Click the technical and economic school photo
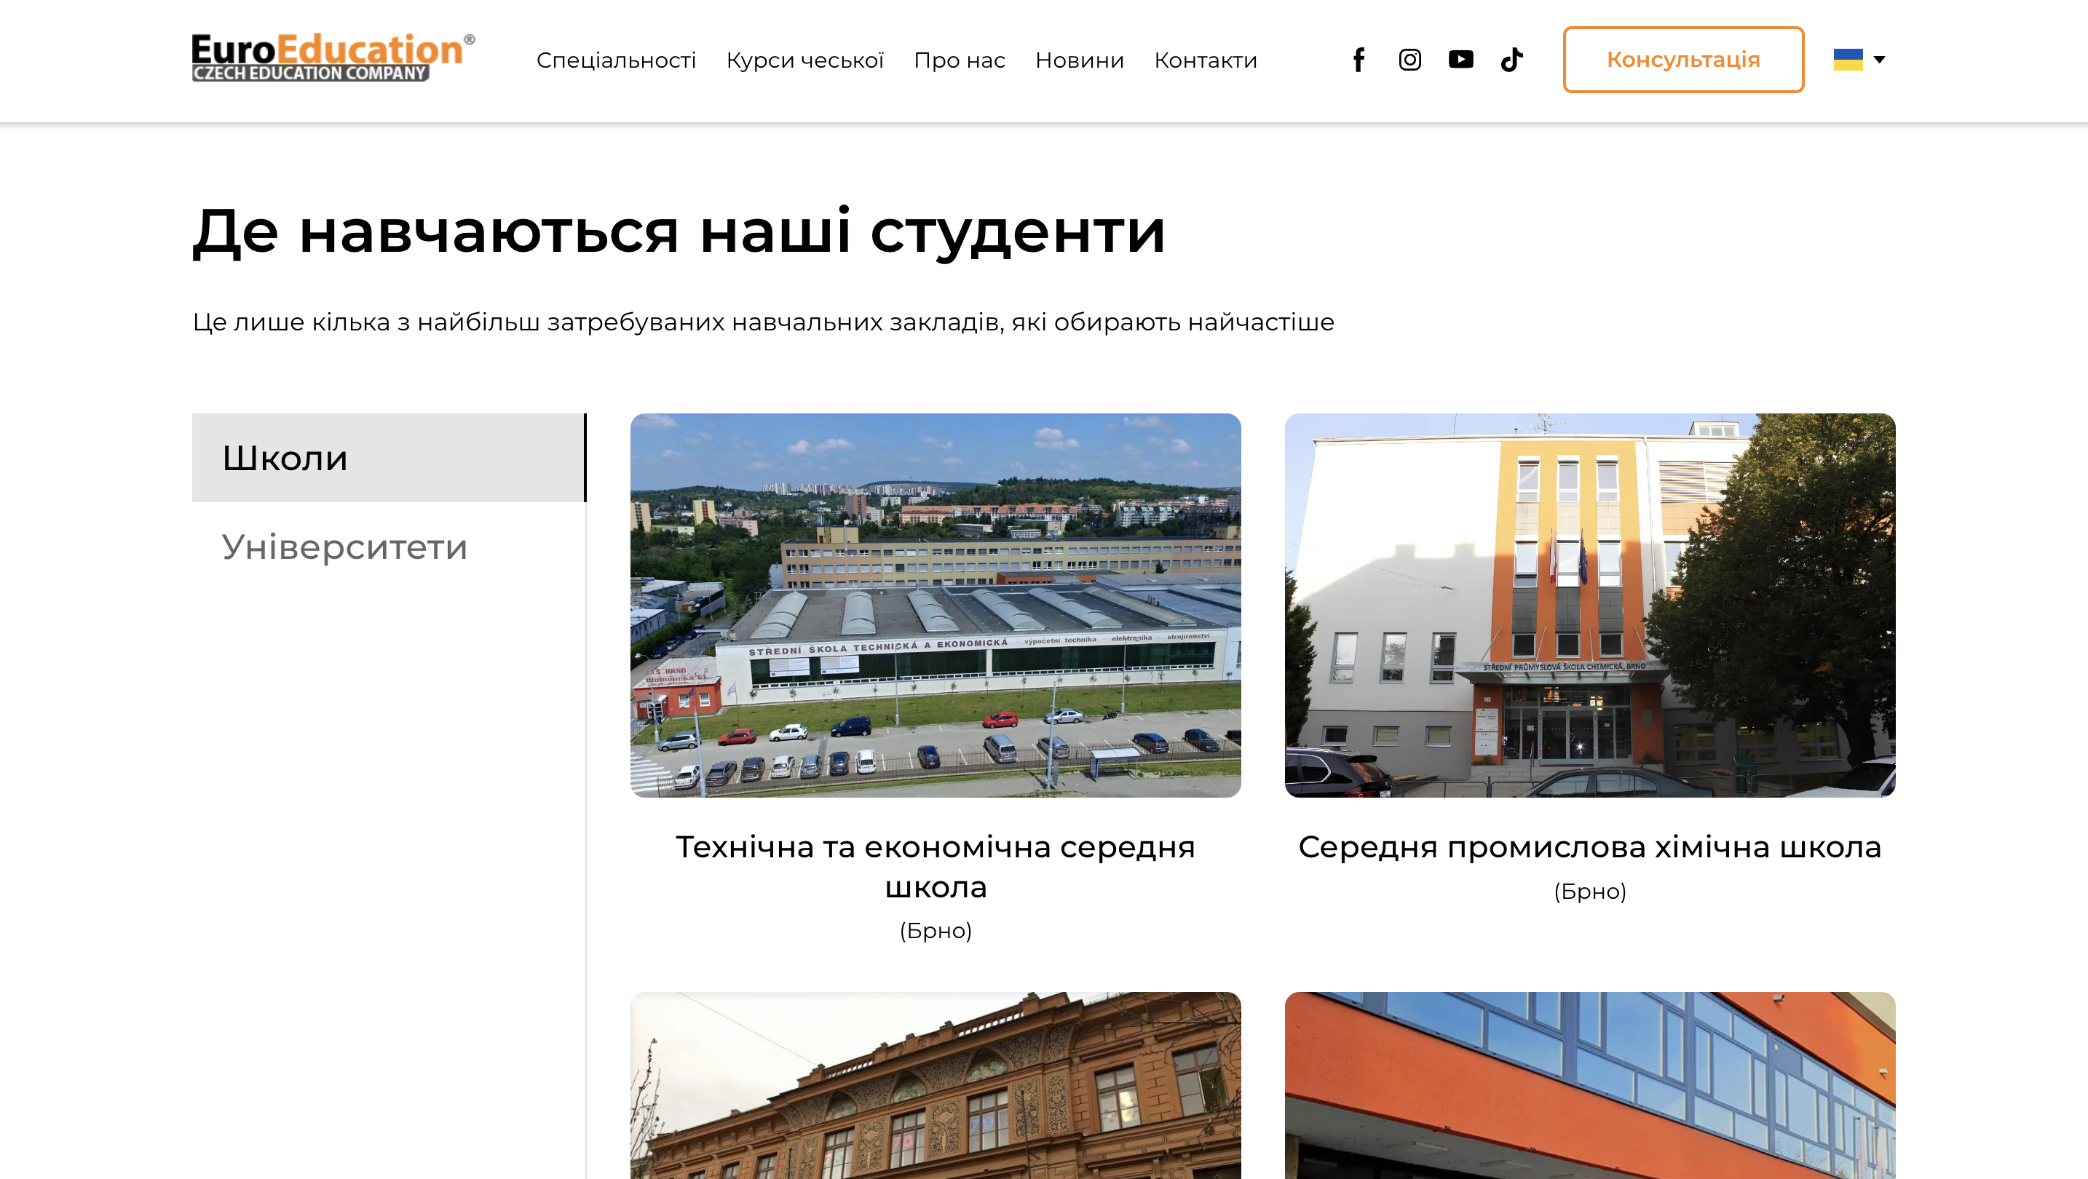The width and height of the screenshot is (2088, 1179). click(x=936, y=605)
